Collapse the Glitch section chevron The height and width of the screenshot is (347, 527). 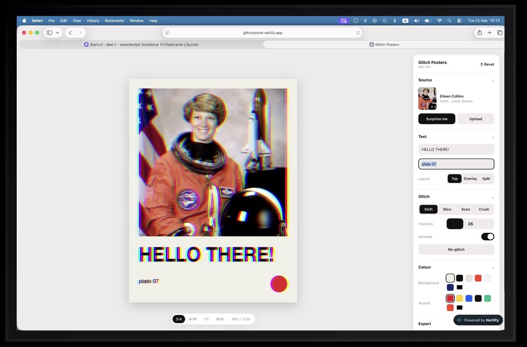pyautogui.click(x=493, y=198)
